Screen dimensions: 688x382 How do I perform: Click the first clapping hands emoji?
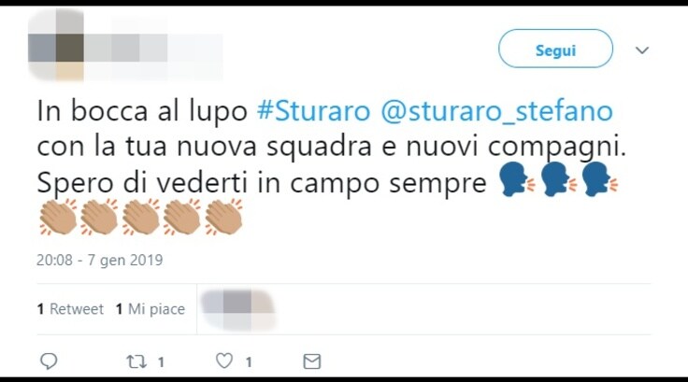(58, 217)
